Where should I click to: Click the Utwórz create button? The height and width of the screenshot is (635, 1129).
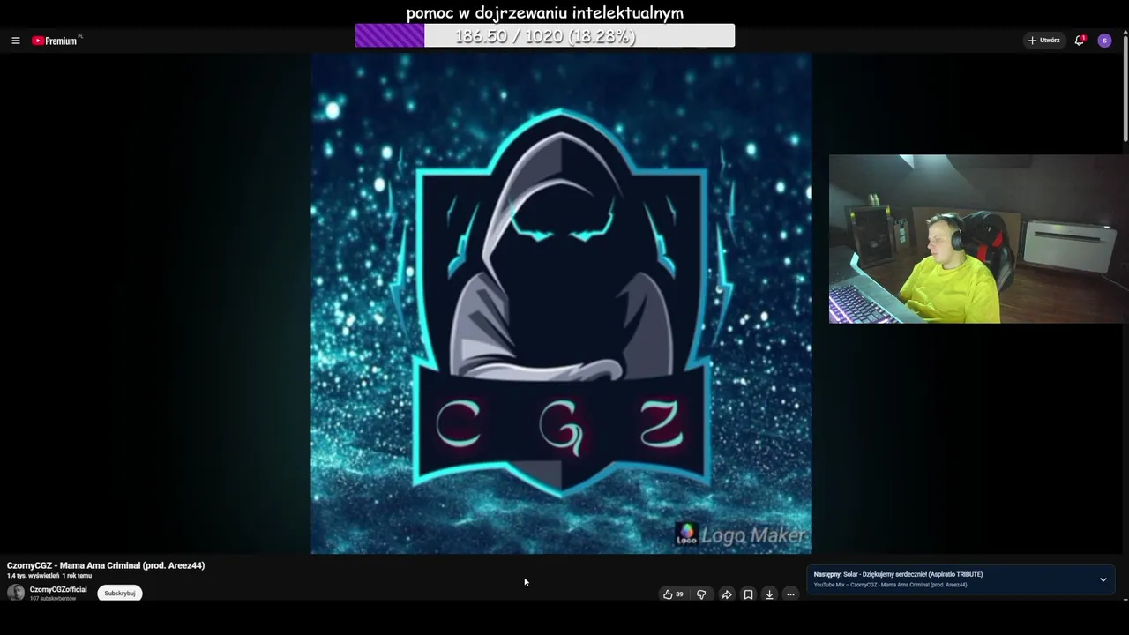click(x=1043, y=41)
